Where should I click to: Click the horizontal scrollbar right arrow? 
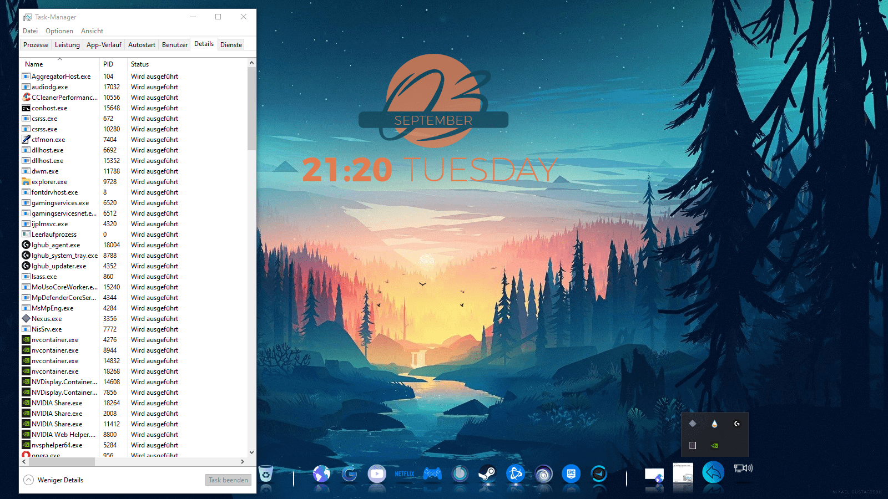(242, 461)
